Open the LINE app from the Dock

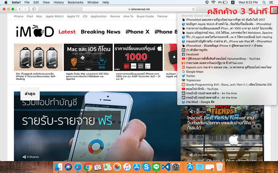(x=156, y=167)
